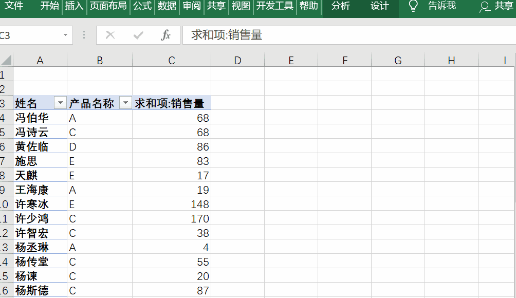
Task: Select the cell 许寒冰
Action: (40, 204)
